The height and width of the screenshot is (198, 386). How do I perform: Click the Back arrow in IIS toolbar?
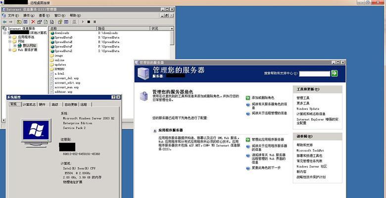(4, 22)
